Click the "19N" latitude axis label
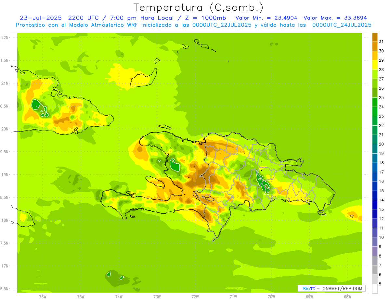The width and height of the screenshot is (390, 301). click(5, 175)
